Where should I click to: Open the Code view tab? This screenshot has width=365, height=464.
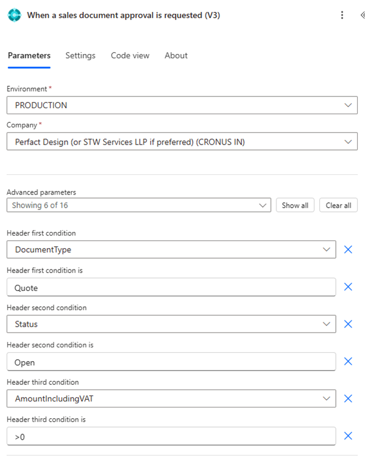coord(130,55)
